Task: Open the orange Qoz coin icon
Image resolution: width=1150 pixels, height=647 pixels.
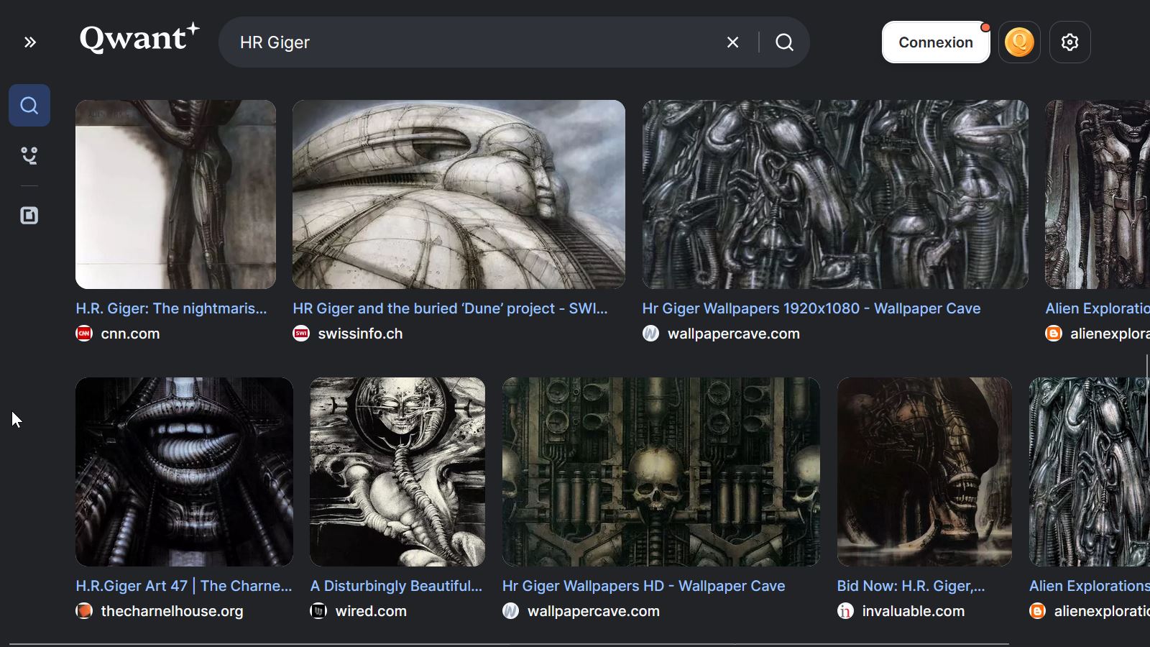Action: 1019,42
